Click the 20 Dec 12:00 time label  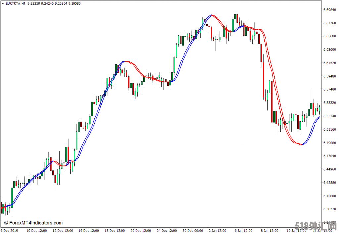(x=141, y=231)
